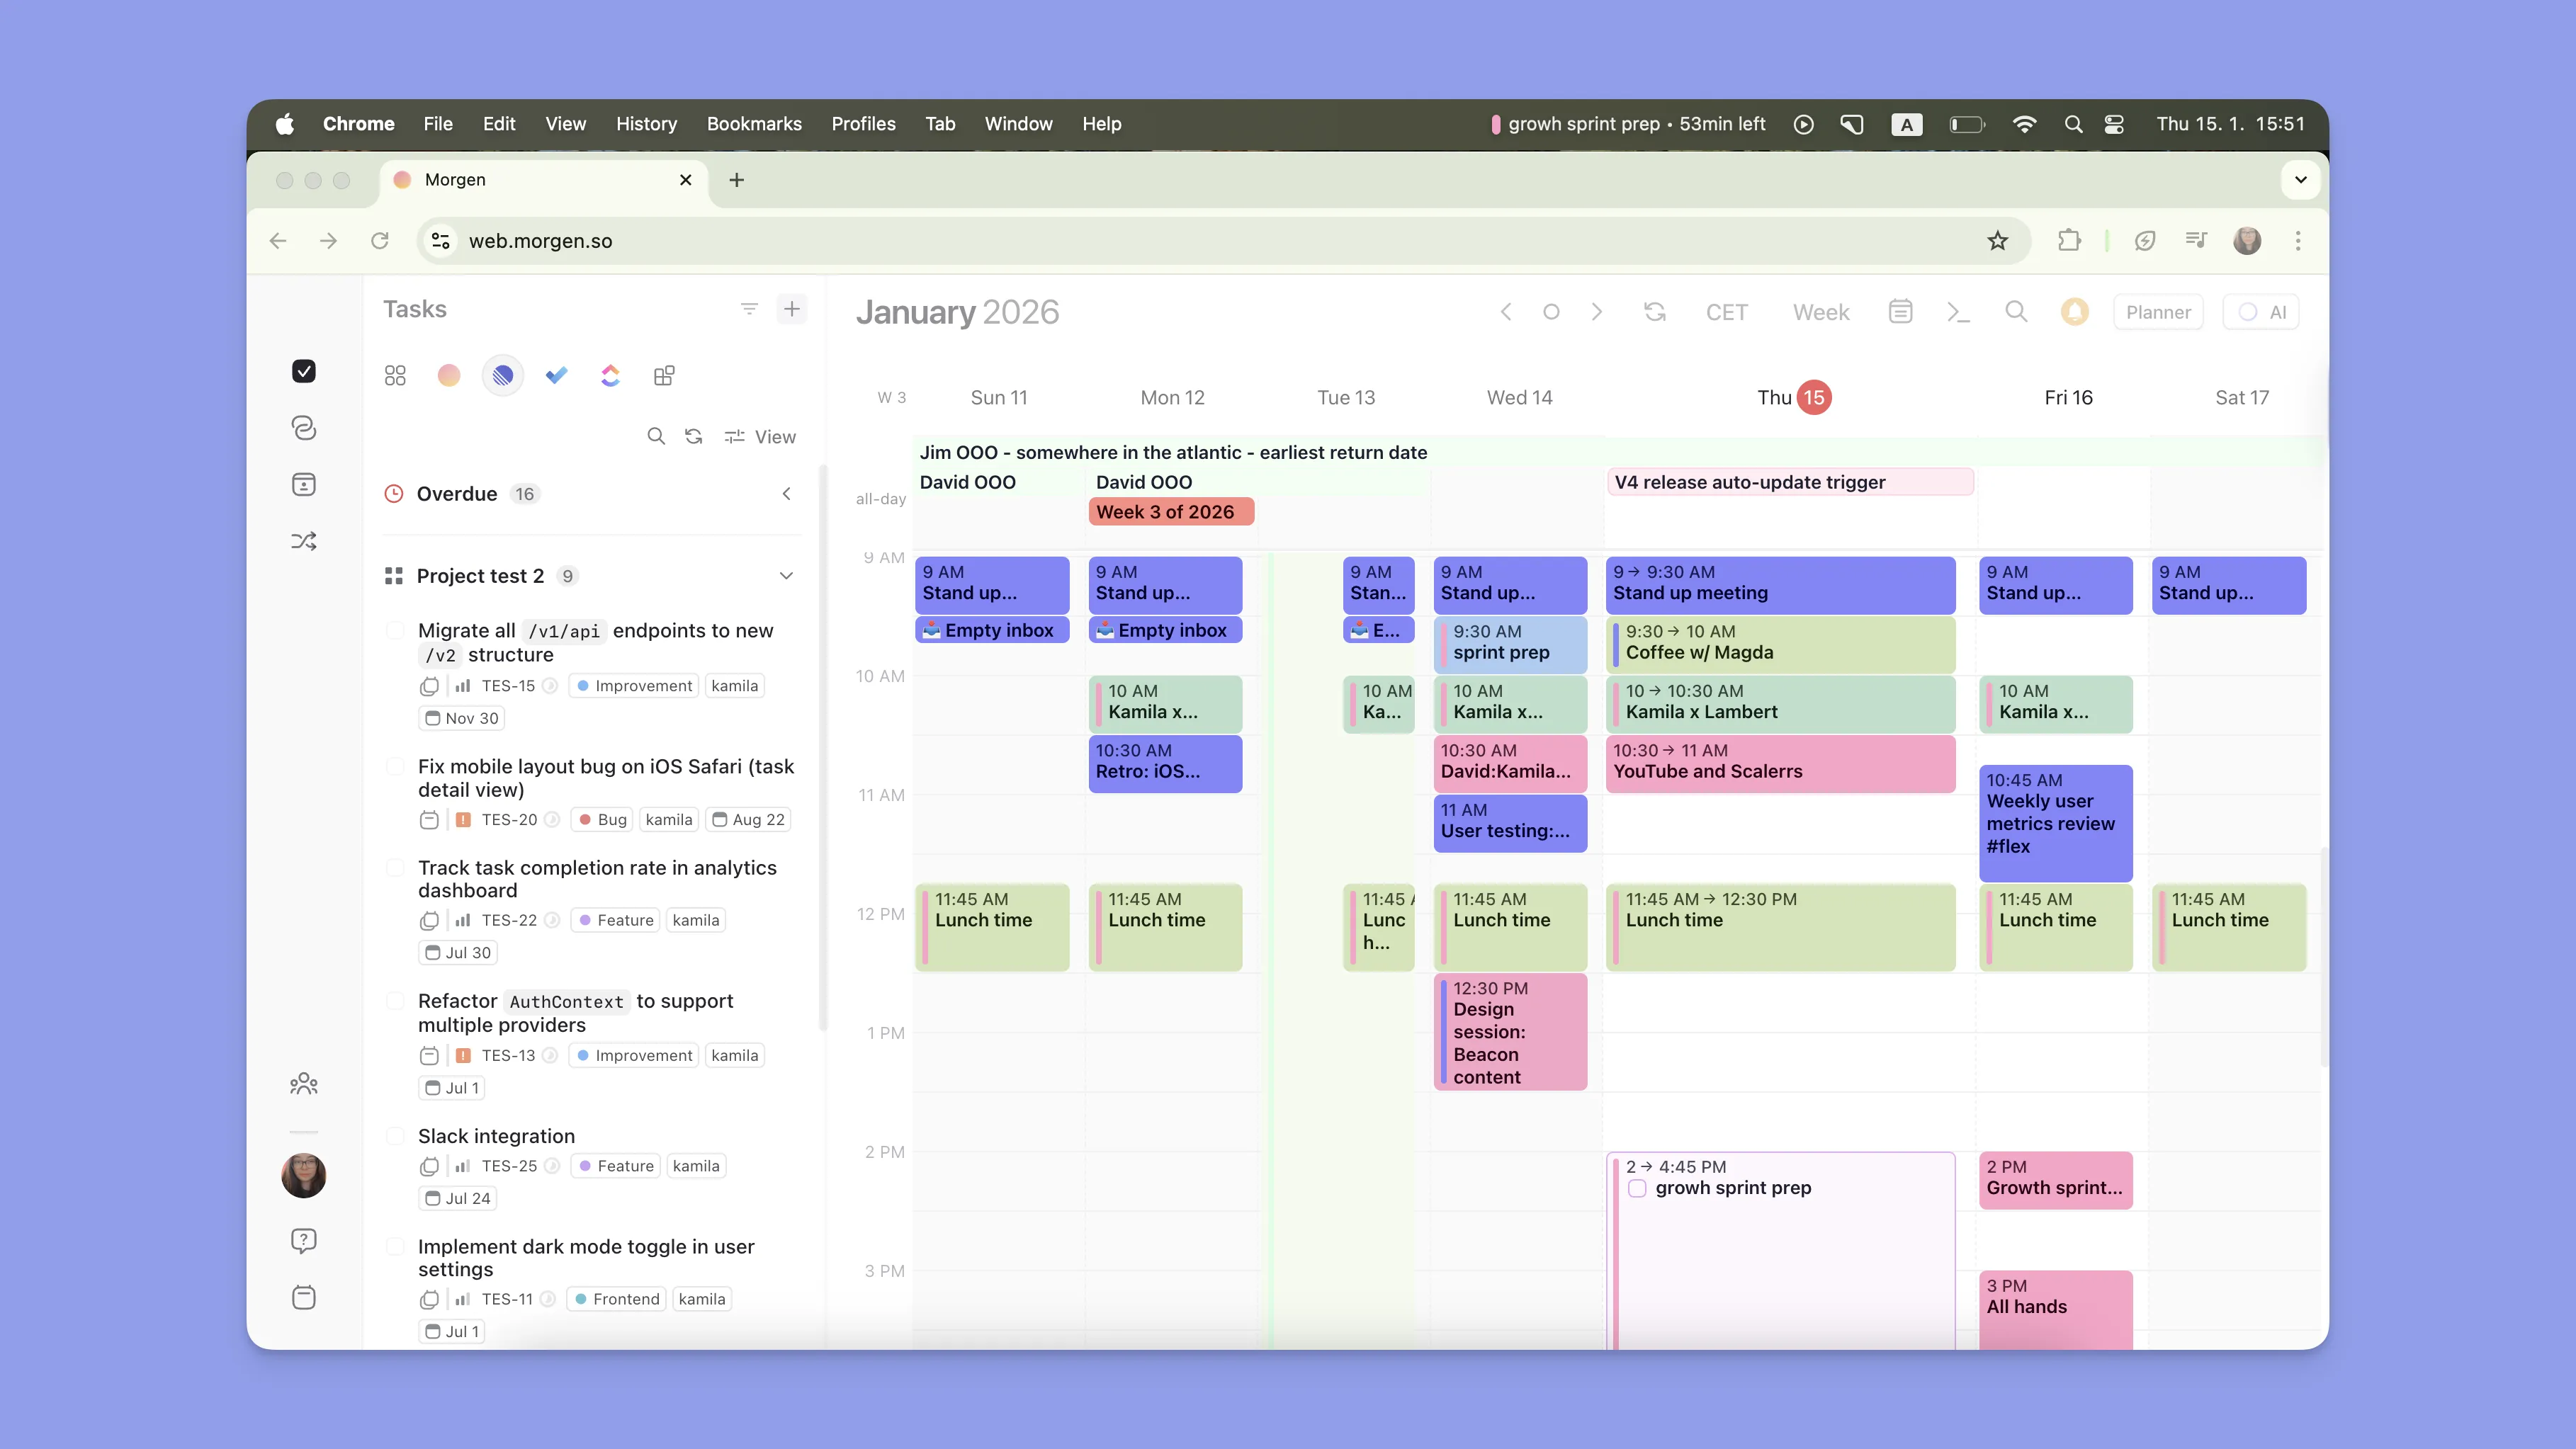The image size is (2576, 1449).
Task: Mark growh sprint prep event as done
Action: (1638, 1188)
